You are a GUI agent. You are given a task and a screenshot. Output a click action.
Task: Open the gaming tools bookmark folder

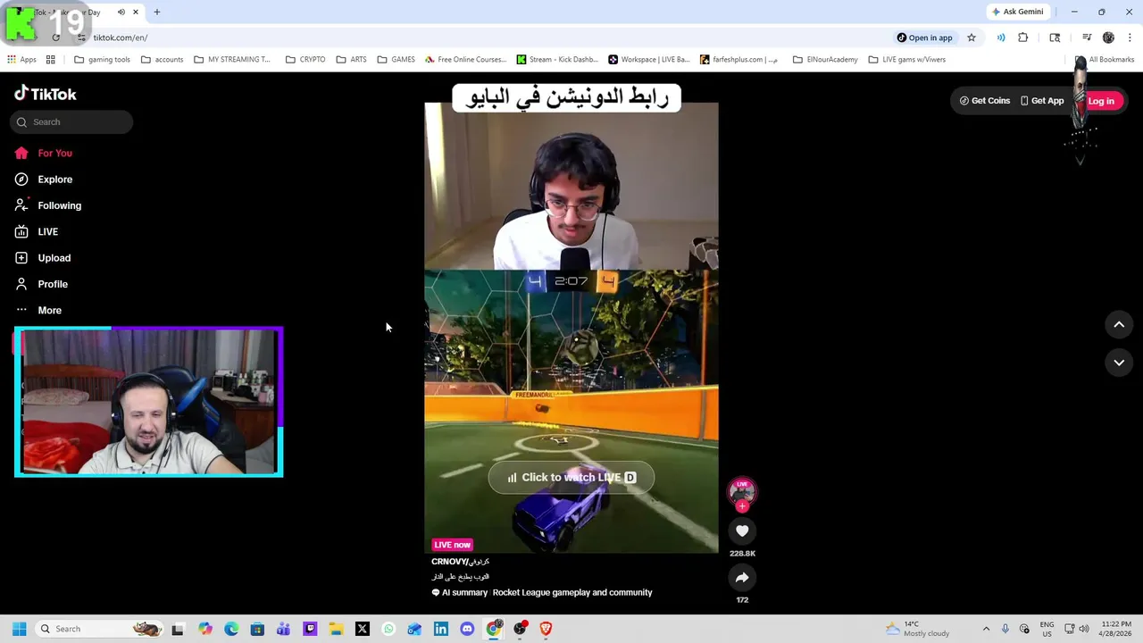tap(103, 60)
